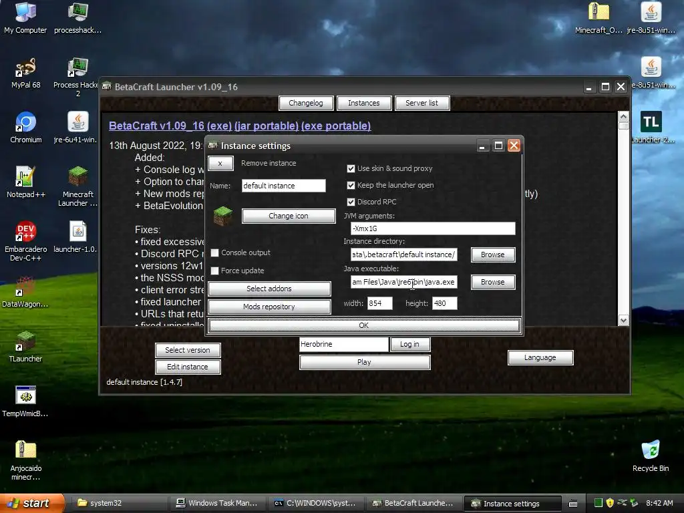The height and width of the screenshot is (513, 684).
Task: Open the jre-6u41-win installer icon
Action: pyautogui.click(x=77, y=128)
